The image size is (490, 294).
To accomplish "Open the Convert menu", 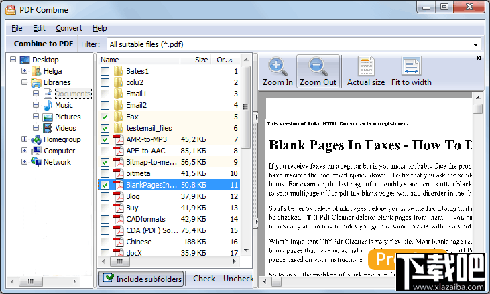I will 69,28.
